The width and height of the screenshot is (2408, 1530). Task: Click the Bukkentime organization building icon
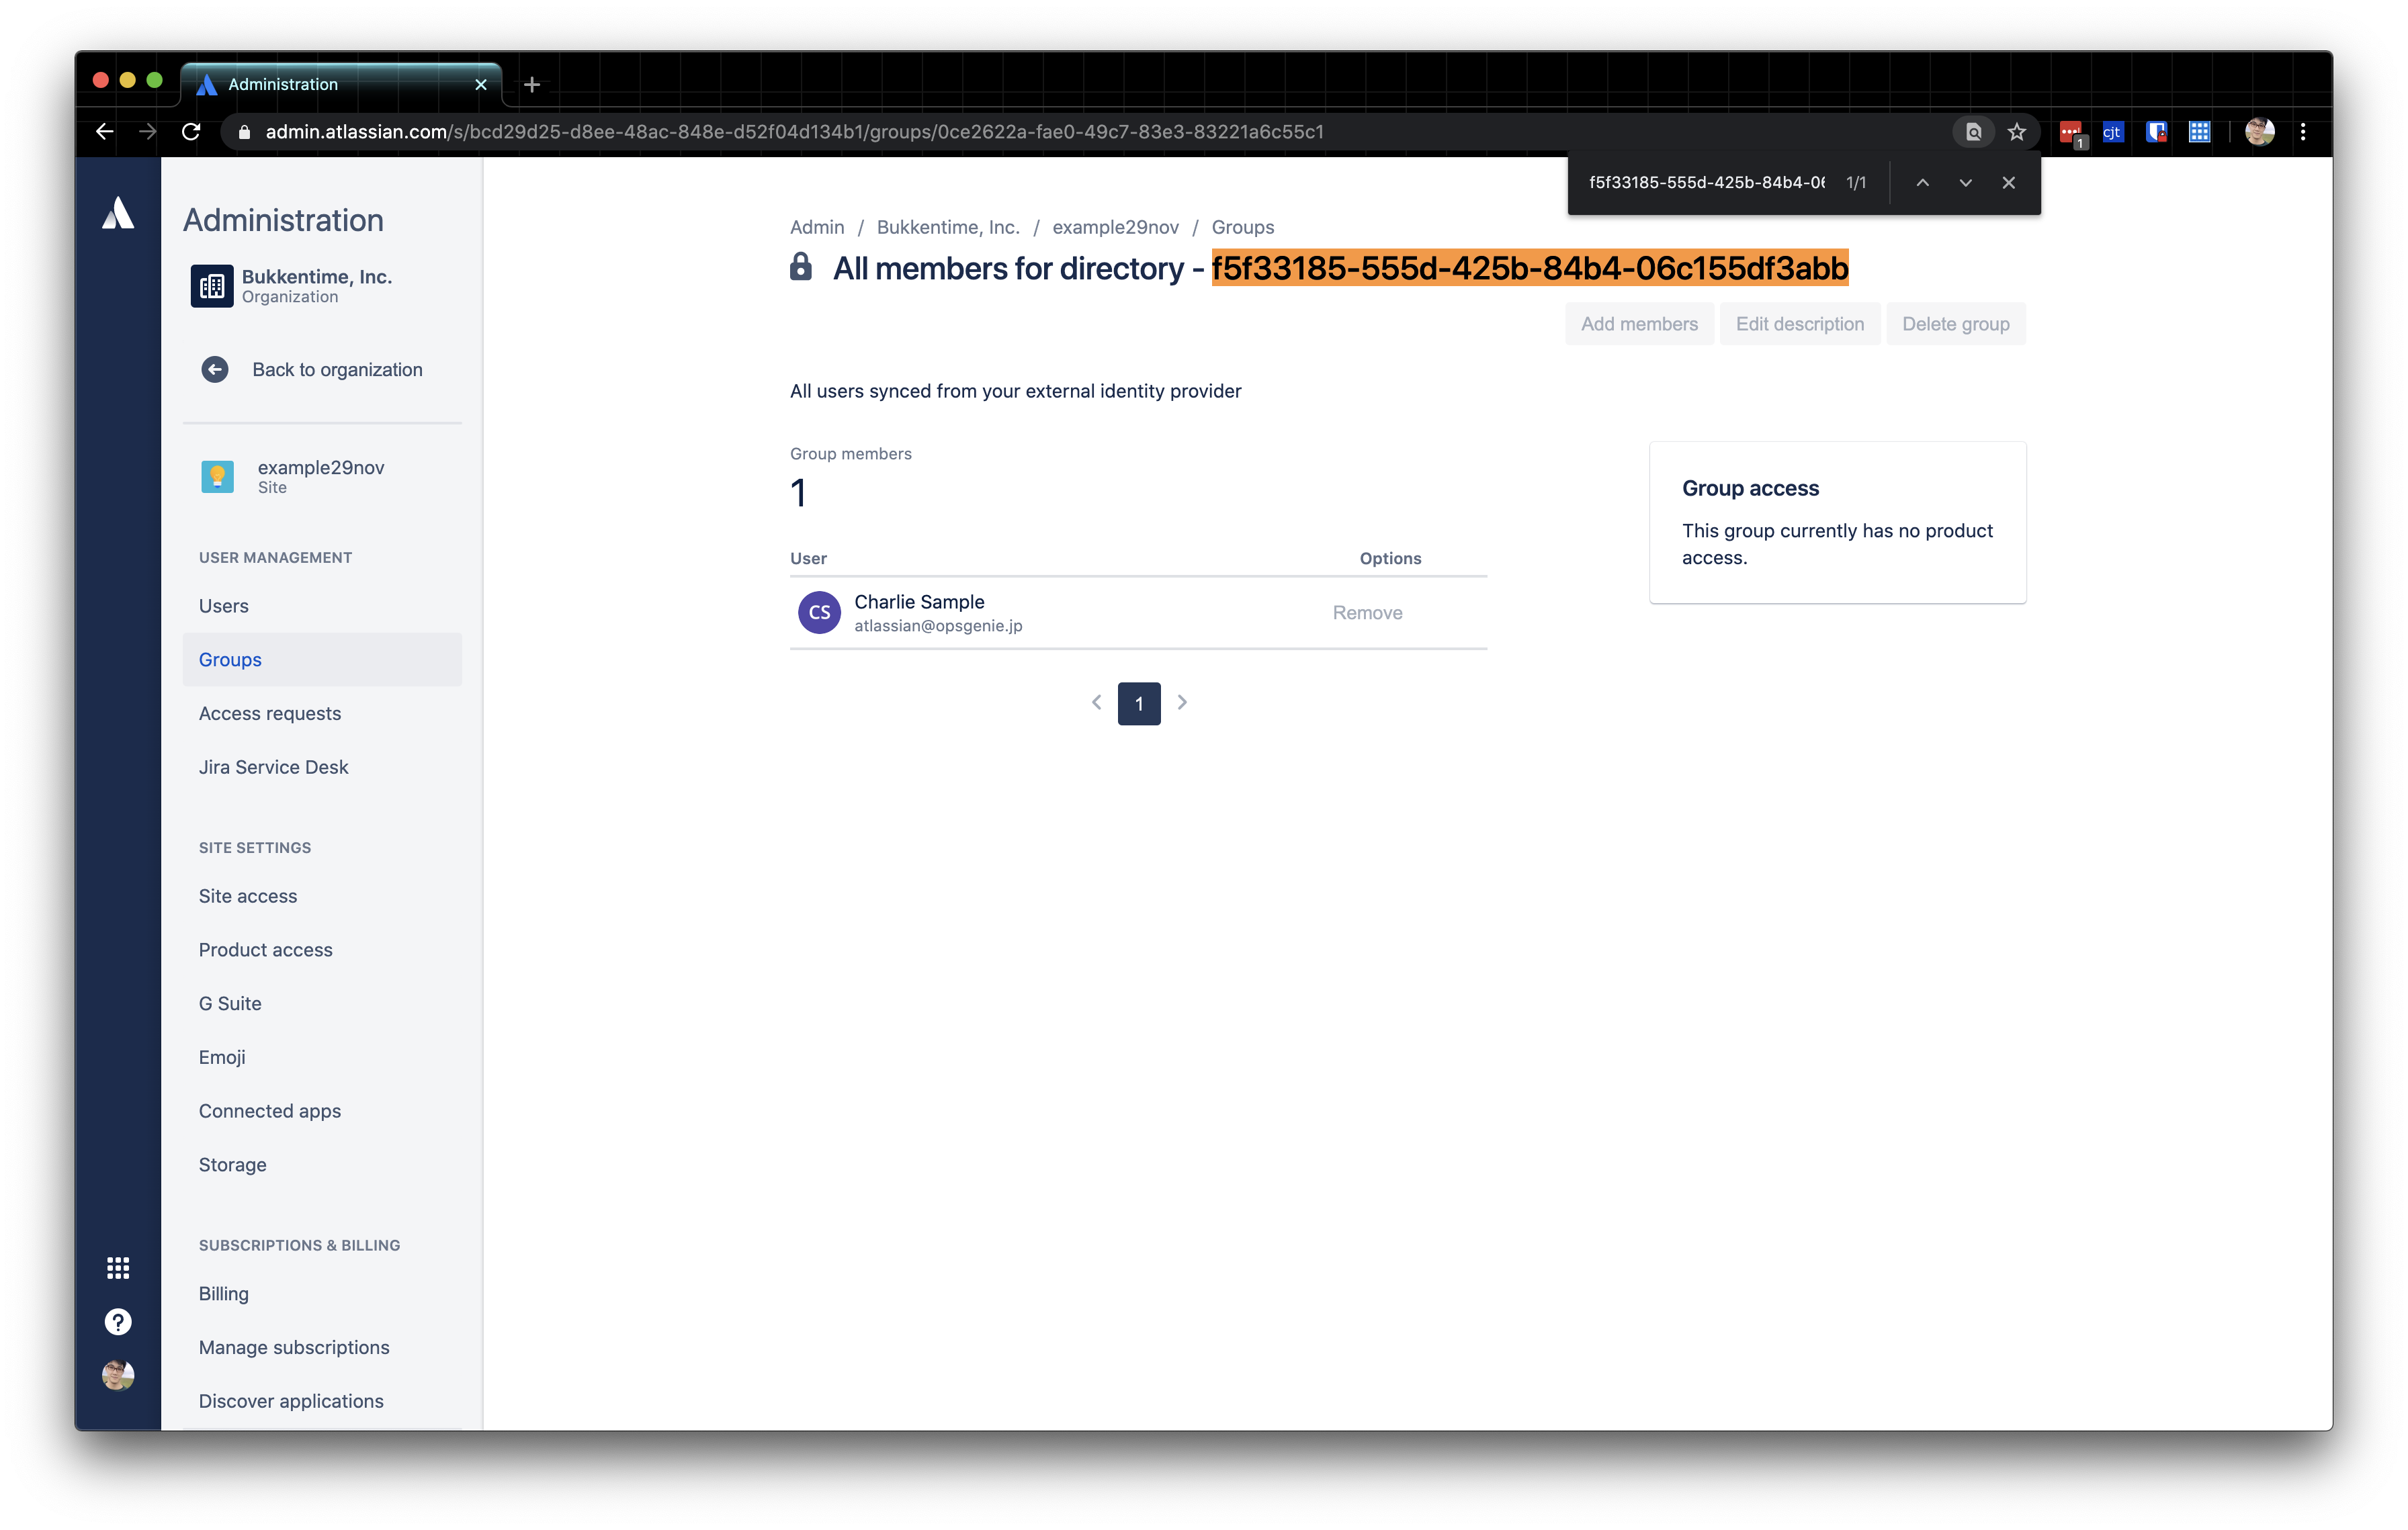(x=212, y=286)
